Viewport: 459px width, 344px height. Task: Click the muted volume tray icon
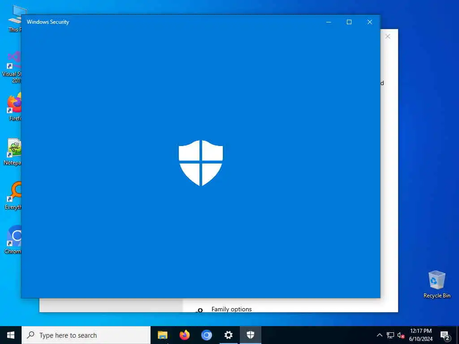point(401,335)
